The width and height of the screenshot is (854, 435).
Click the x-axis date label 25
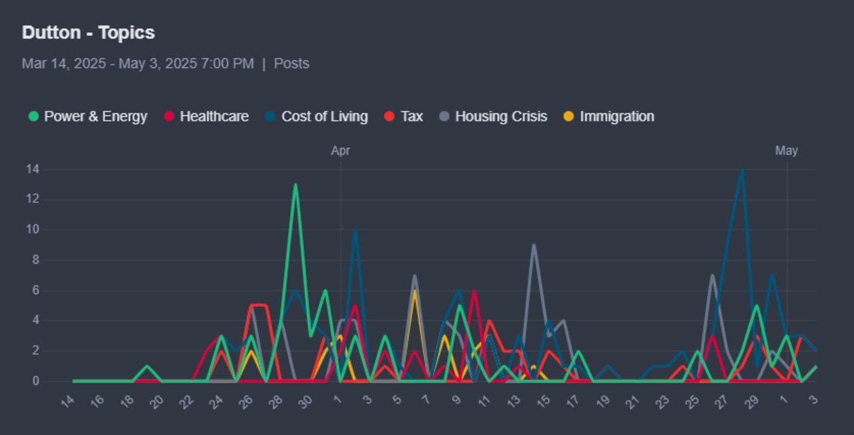[x=693, y=401]
